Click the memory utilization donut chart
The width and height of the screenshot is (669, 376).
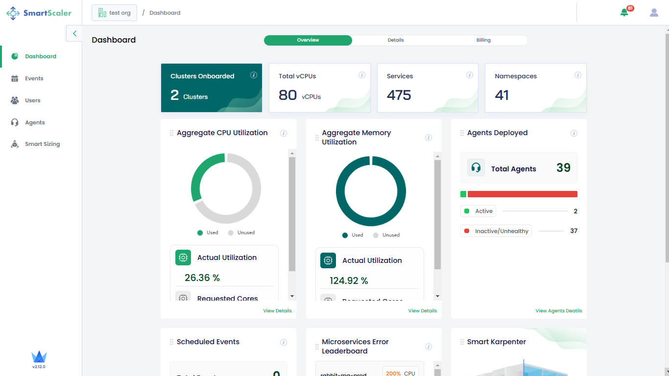coord(371,191)
